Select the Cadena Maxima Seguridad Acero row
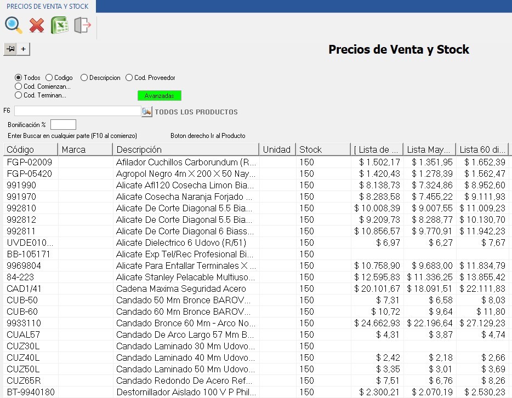Viewport: 512px width, 398px height. pyautogui.click(x=181, y=289)
